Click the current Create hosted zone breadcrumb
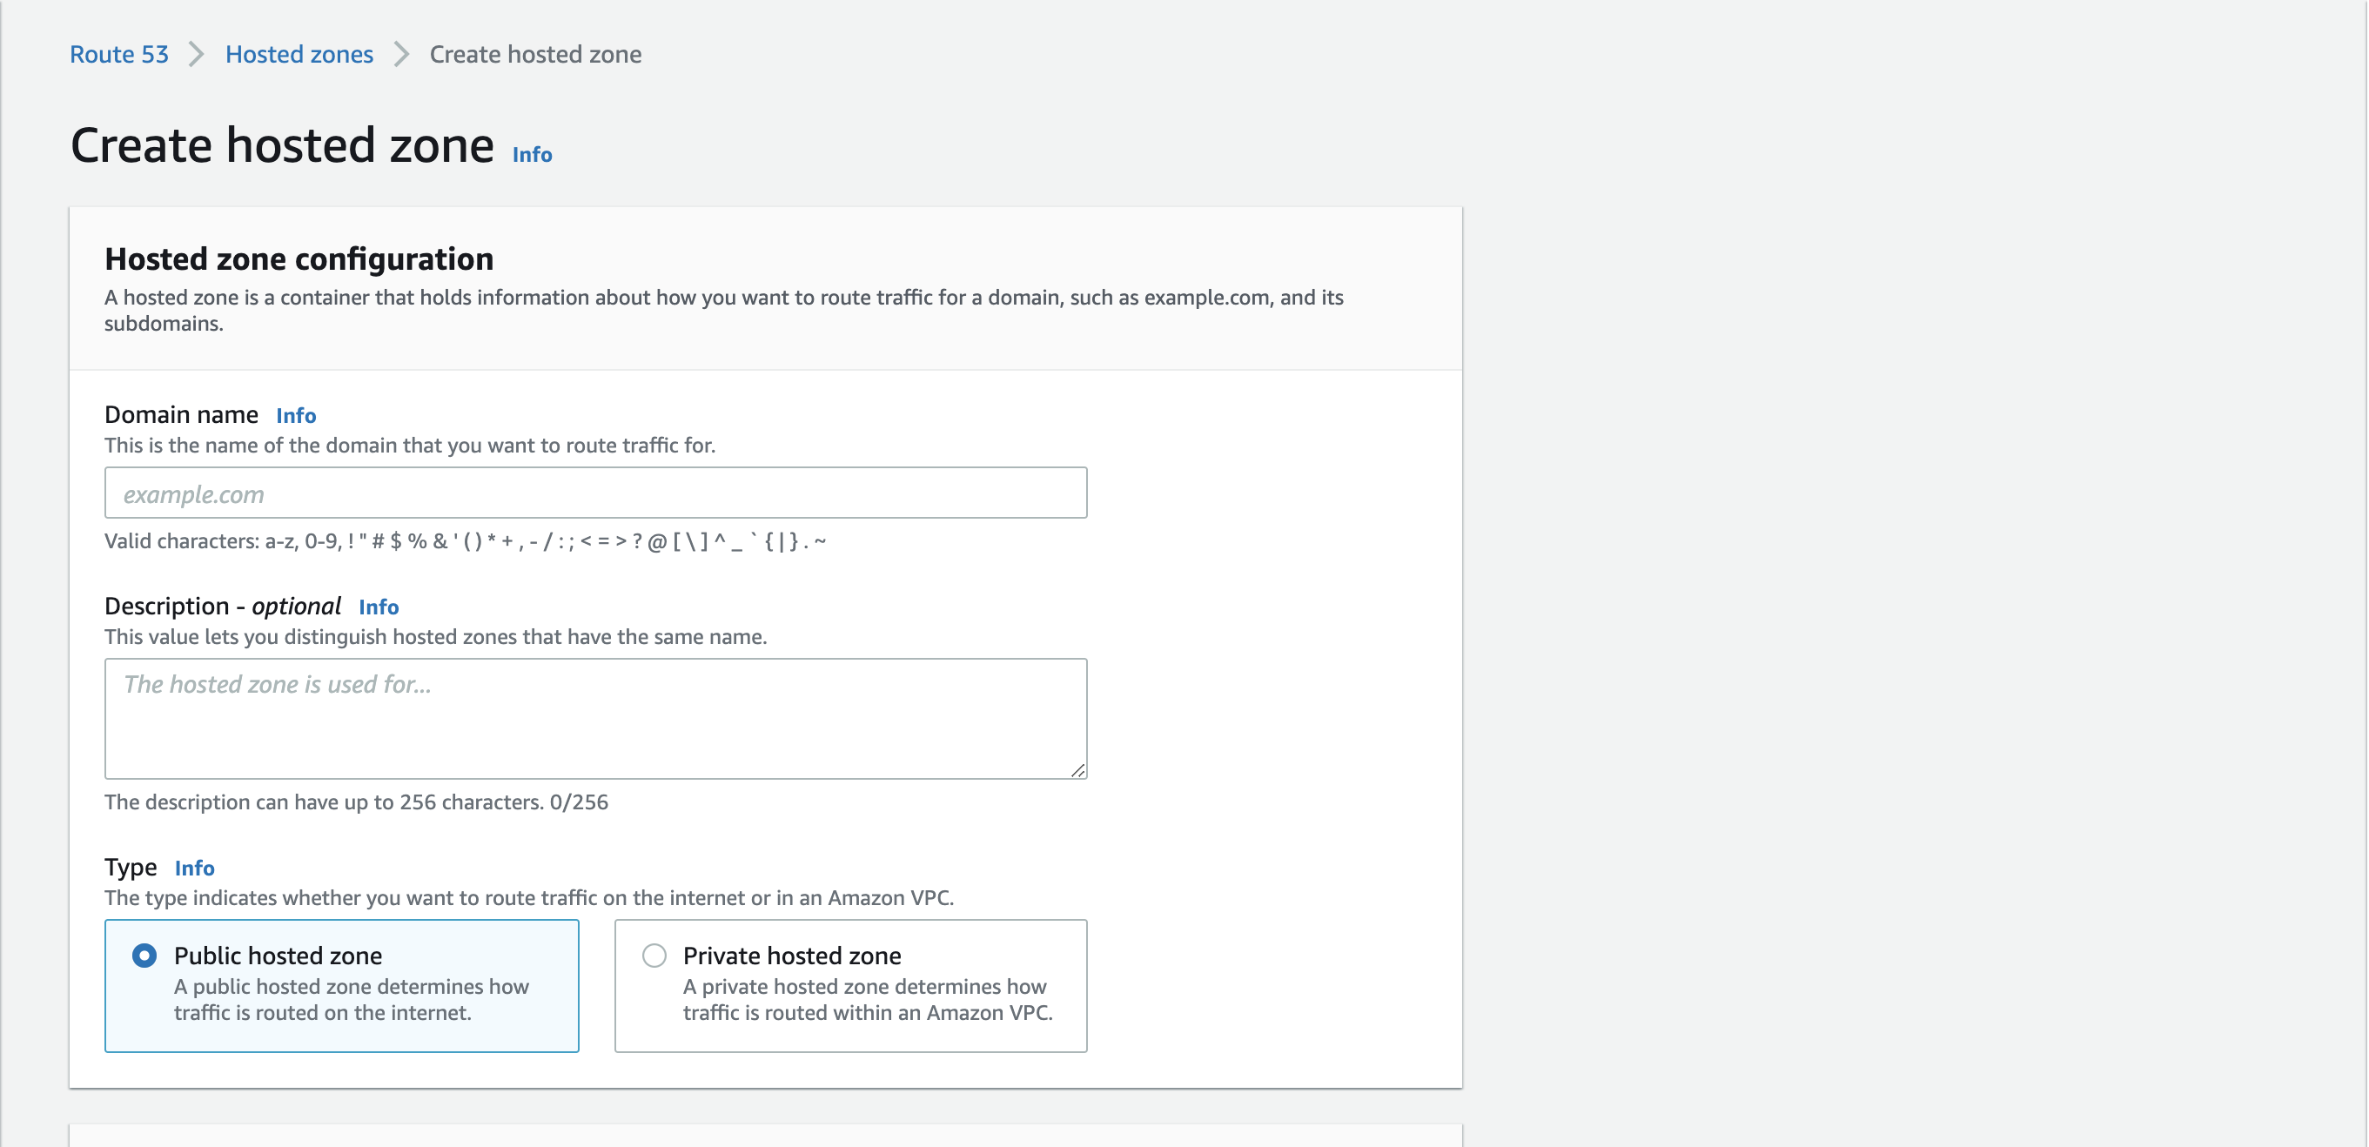The height and width of the screenshot is (1147, 2369). (535, 54)
